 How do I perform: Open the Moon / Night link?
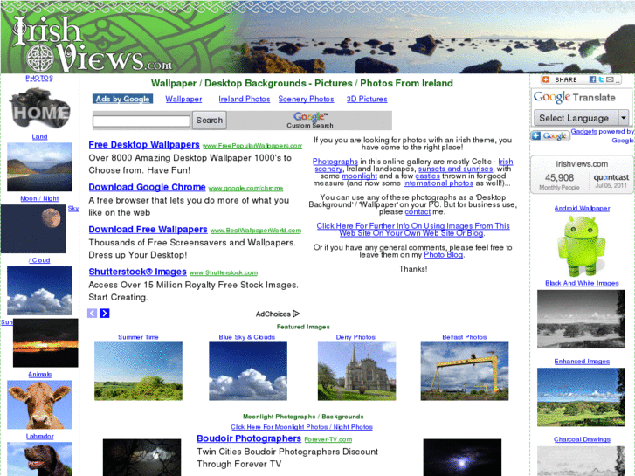point(39,198)
